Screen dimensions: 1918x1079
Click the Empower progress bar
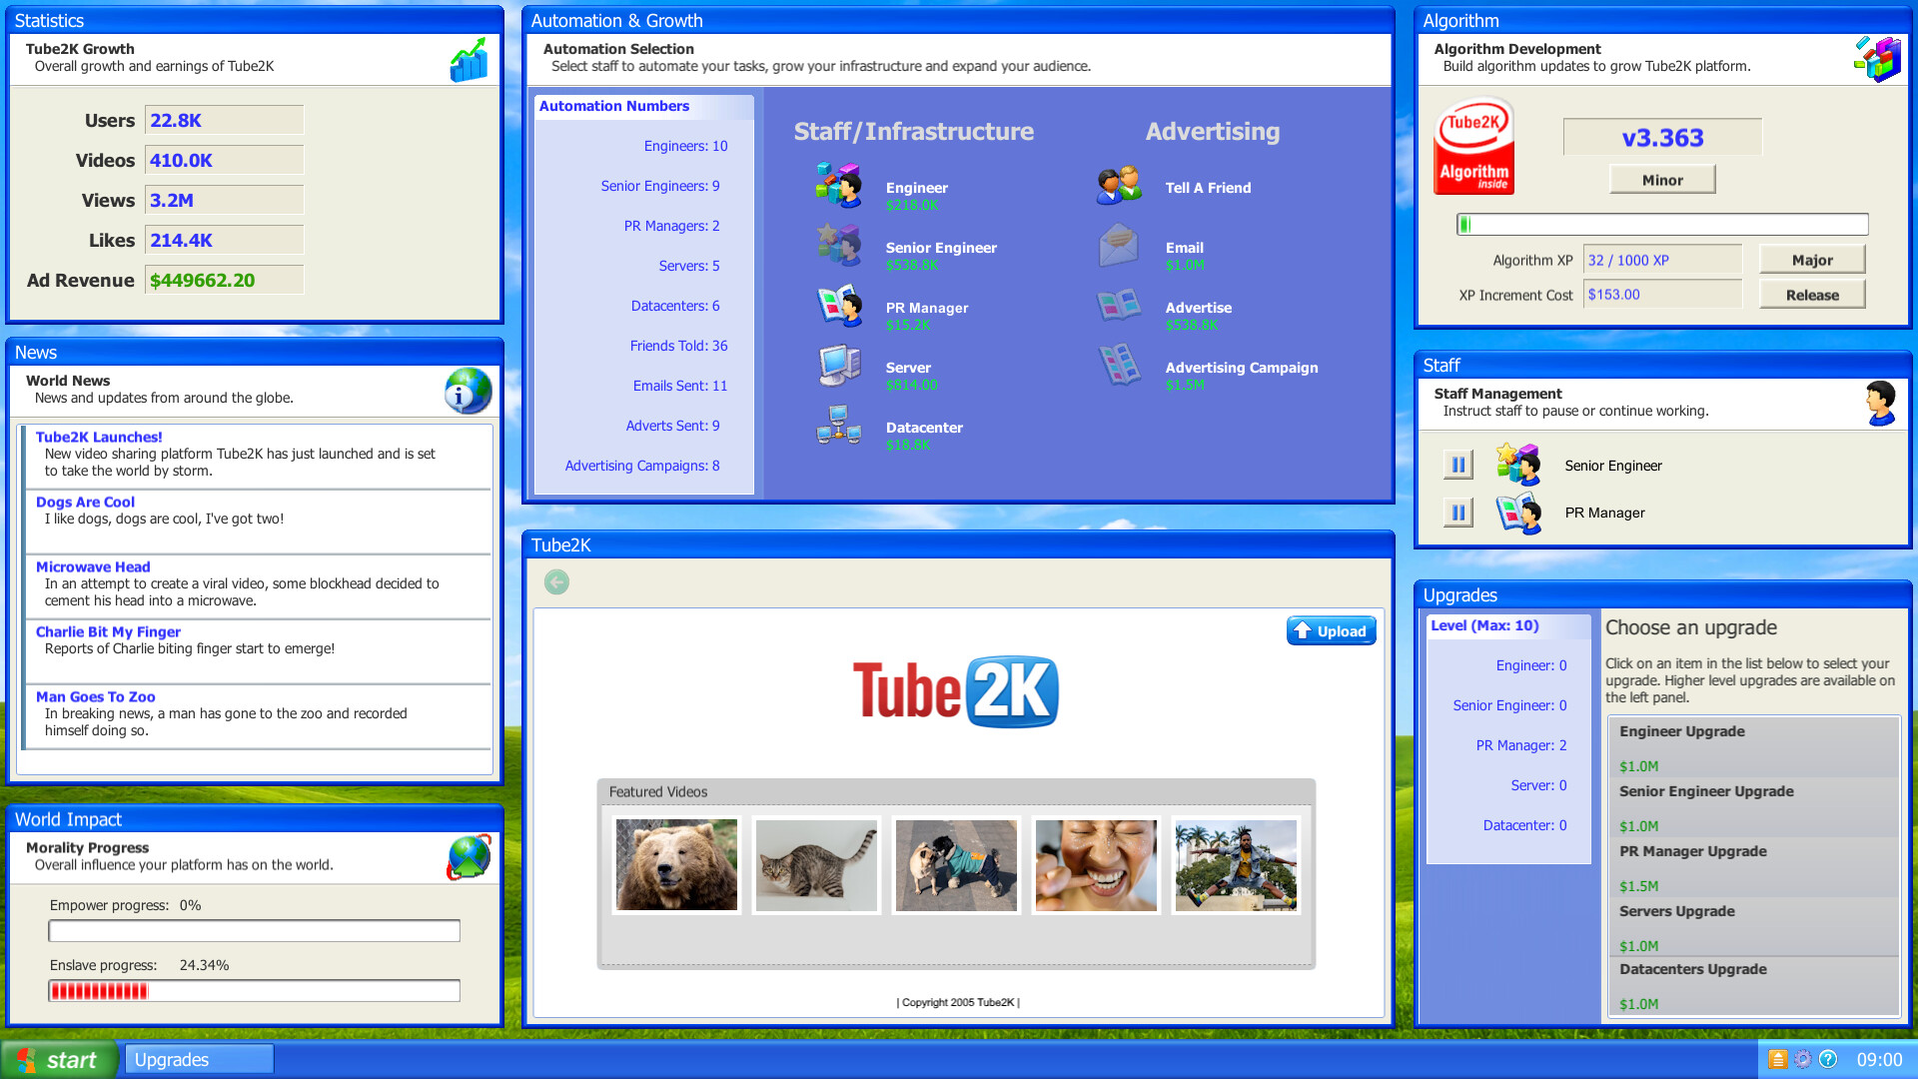tap(254, 931)
